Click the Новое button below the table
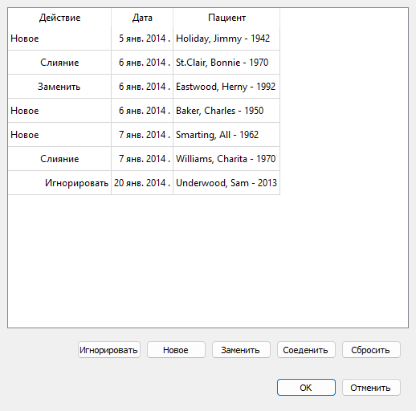This screenshot has width=416, height=411. click(x=176, y=350)
